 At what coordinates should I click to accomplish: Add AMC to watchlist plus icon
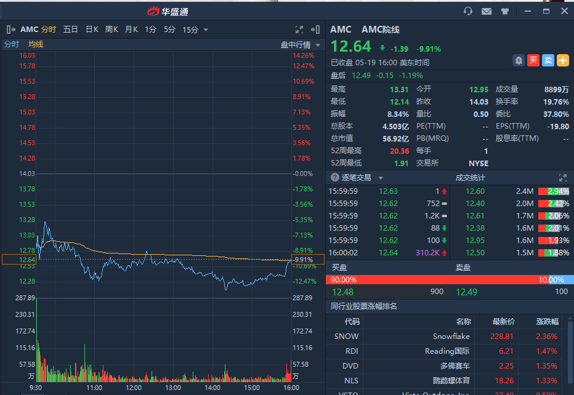(563, 60)
